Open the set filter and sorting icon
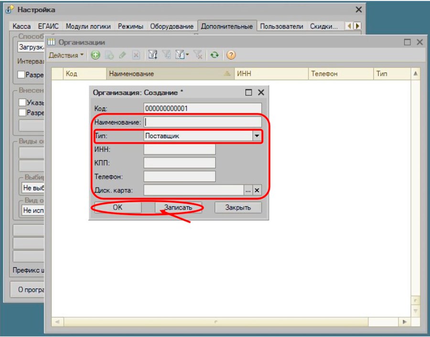The width and height of the screenshot is (430, 337). (x=152, y=55)
